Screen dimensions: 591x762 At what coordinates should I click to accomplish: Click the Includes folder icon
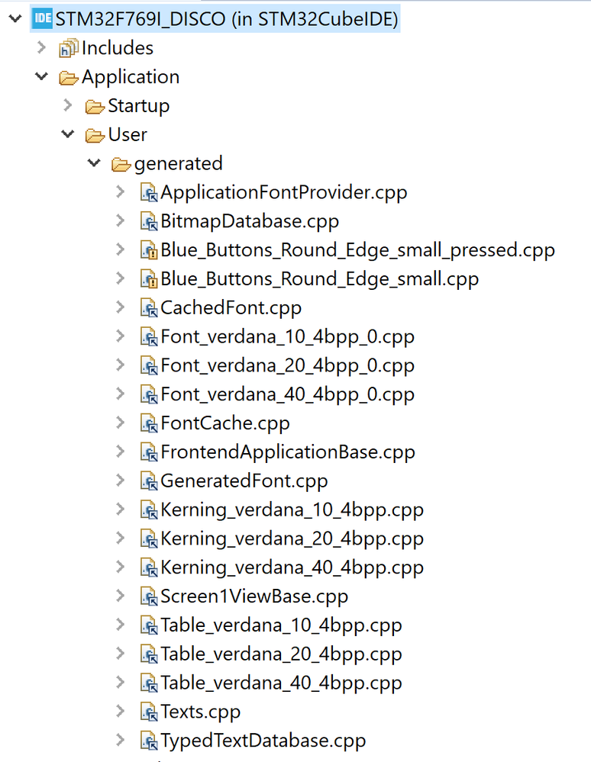tap(69, 49)
